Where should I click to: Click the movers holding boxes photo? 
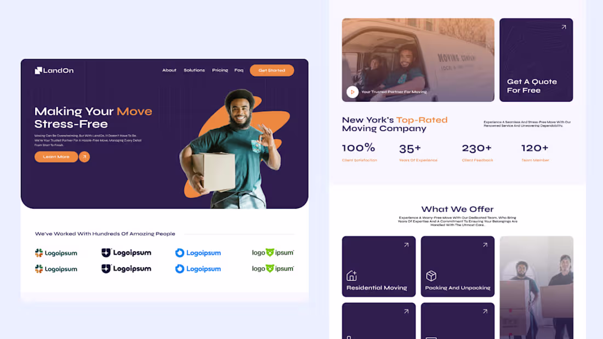(537, 288)
